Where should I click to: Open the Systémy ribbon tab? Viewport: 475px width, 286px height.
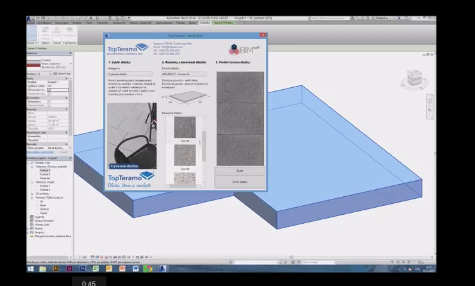point(77,22)
